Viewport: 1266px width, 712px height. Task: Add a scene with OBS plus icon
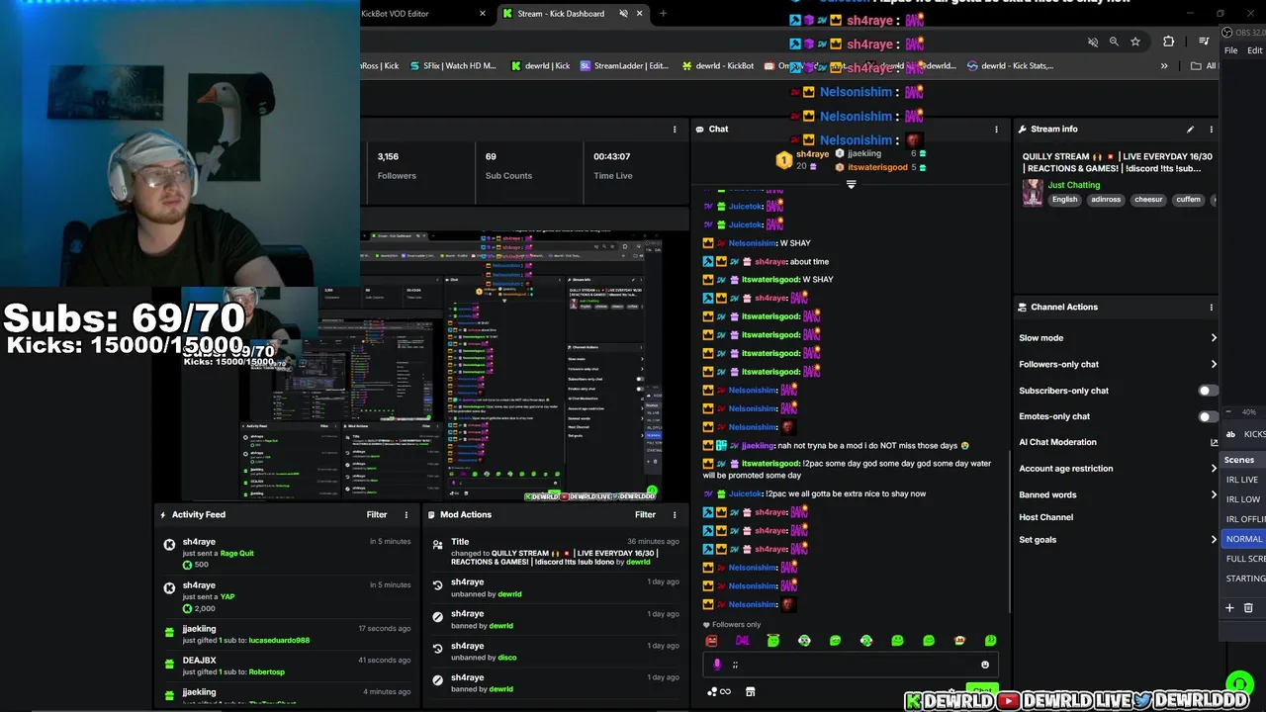point(1230,608)
